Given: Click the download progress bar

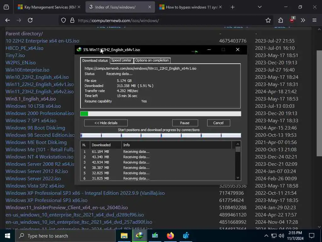Looking at the screenshot, I should 161,114.
